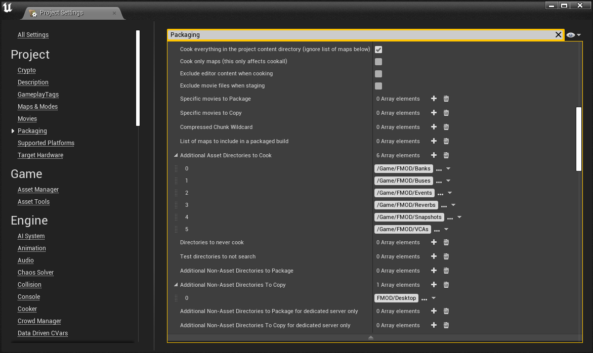Enable Exclude editor content when cooking

tap(378, 73)
